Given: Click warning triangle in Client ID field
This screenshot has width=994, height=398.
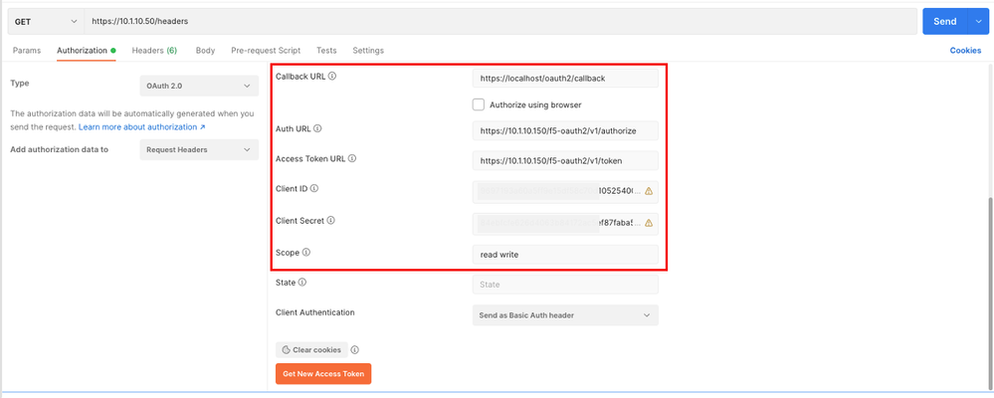Looking at the screenshot, I should (649, 191).
